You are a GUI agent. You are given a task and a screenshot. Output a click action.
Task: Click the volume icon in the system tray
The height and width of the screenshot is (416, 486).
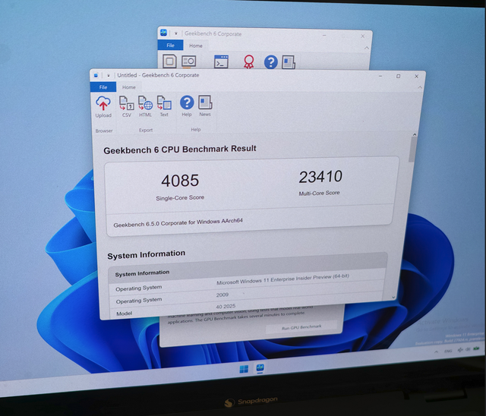468,349
